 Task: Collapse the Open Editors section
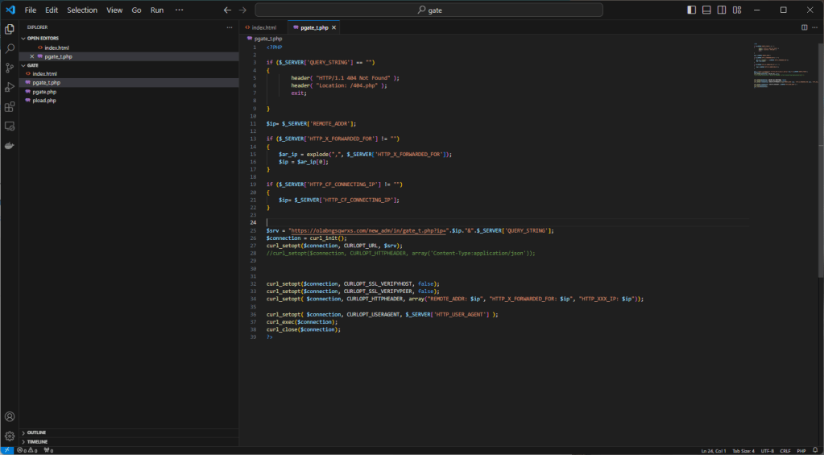tap(43, 38)
